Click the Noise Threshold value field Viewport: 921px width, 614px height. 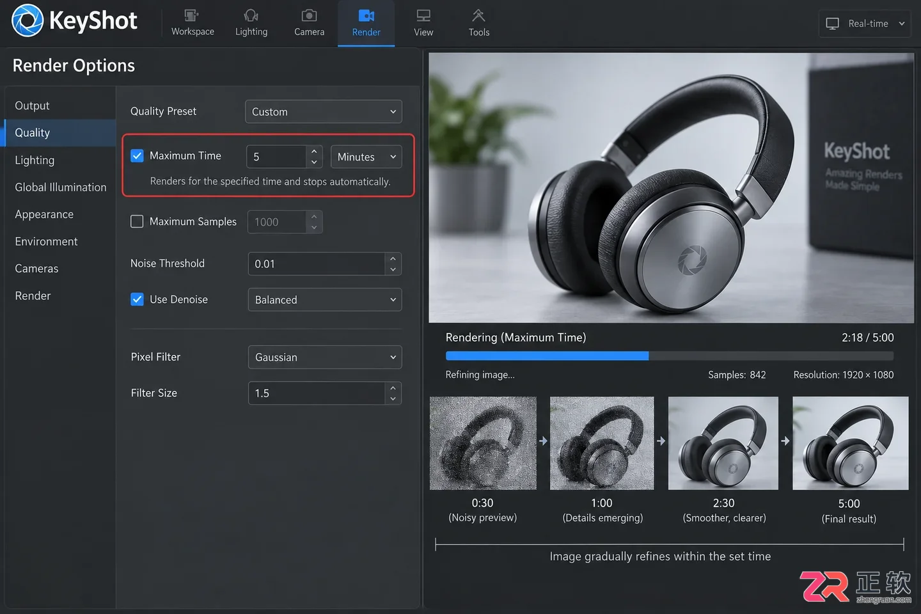click(317, 264)
